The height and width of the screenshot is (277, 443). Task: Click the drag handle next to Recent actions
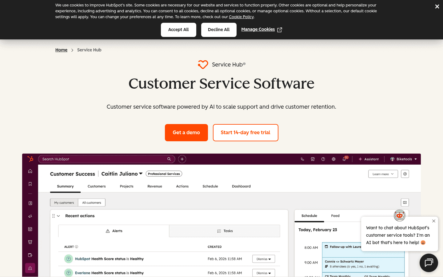point(54,216)
